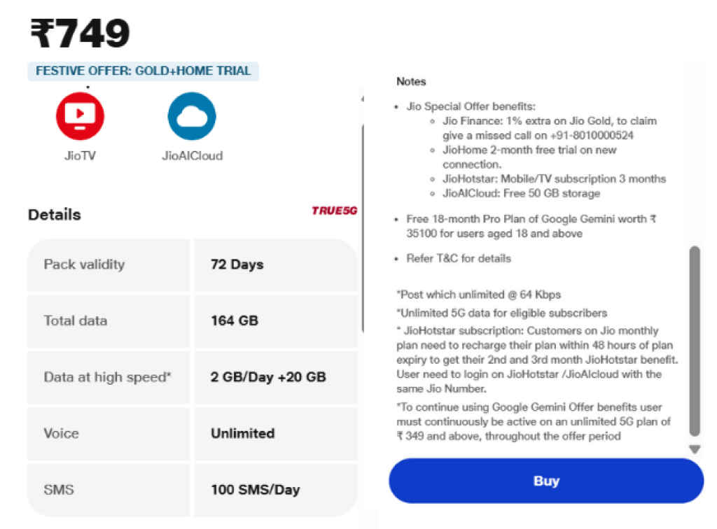The width and height of the screenshot is (717, 529).
Task: Click the scroll-down arrow in Notes panel
Action: (x=695, y=449)
